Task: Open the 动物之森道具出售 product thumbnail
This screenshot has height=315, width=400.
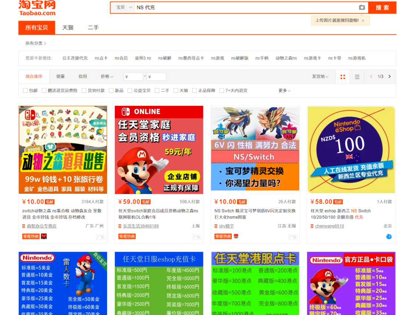Action: point(63,150)
